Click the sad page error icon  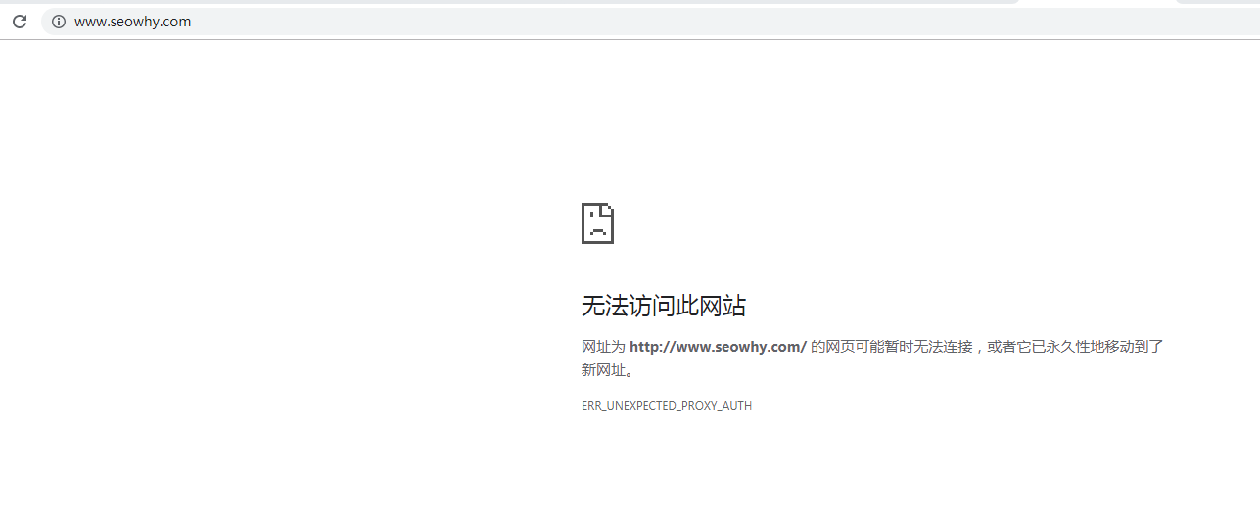pos(597,223)
